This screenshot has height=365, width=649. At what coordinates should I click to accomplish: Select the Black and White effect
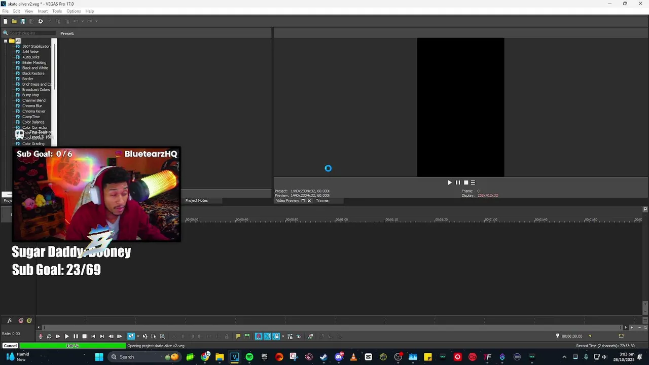click(35, 68)
